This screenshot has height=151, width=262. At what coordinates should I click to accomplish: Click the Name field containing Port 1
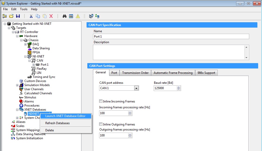tap(171, 37)
